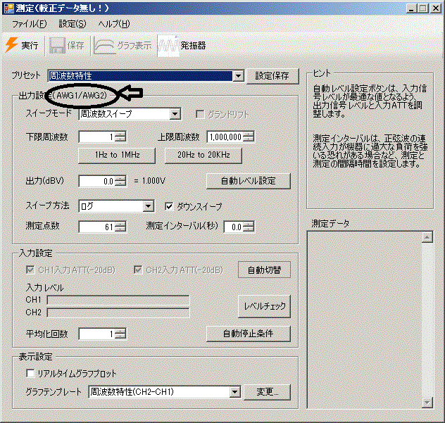
Task: Expand the プリセット dropdown arrow
Action: 238,76
